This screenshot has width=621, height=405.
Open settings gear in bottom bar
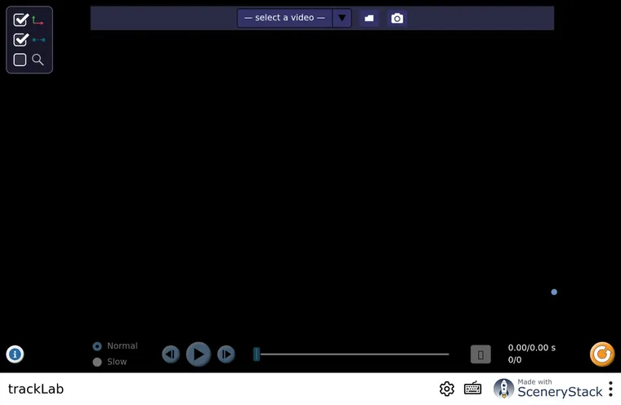pos(447,389)
